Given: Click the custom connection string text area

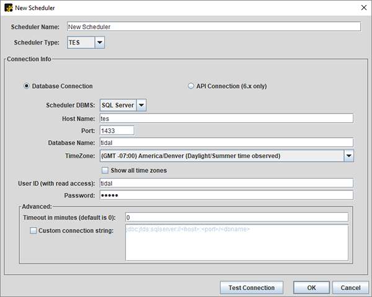Looking at the screenshot, I should [236, 242].
